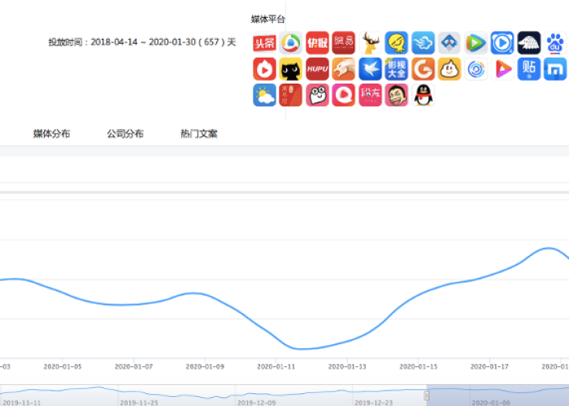Click the red HUPU platform icon

point(317,69)
